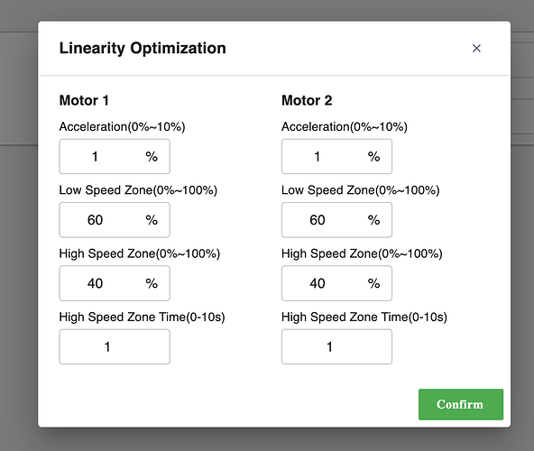
Task: Focus Motor 2 Acceleration input field
Action: [336, 156]
